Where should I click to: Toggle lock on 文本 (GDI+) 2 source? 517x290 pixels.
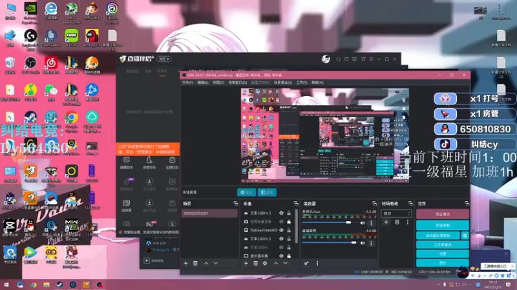[x=289, y=238]
